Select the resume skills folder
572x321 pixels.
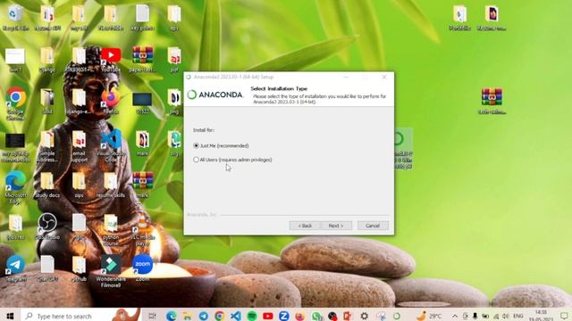click(111, 185)
